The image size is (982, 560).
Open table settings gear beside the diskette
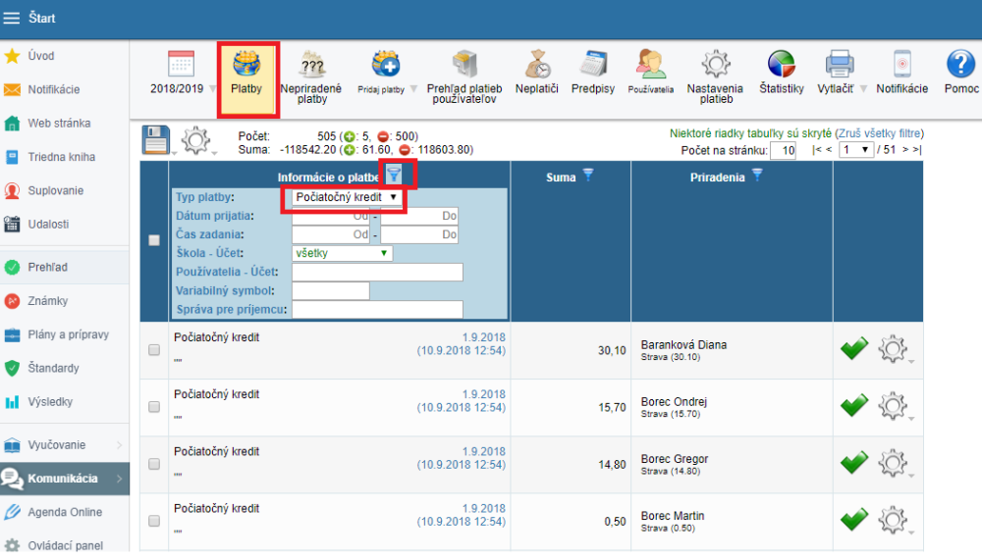pos(195,139)
